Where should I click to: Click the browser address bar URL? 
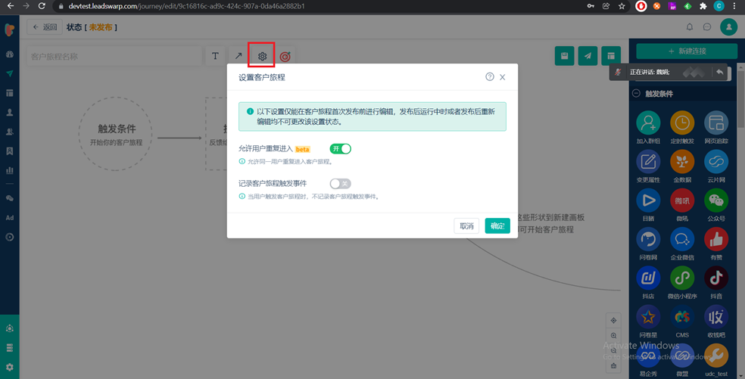coord(187,6)
